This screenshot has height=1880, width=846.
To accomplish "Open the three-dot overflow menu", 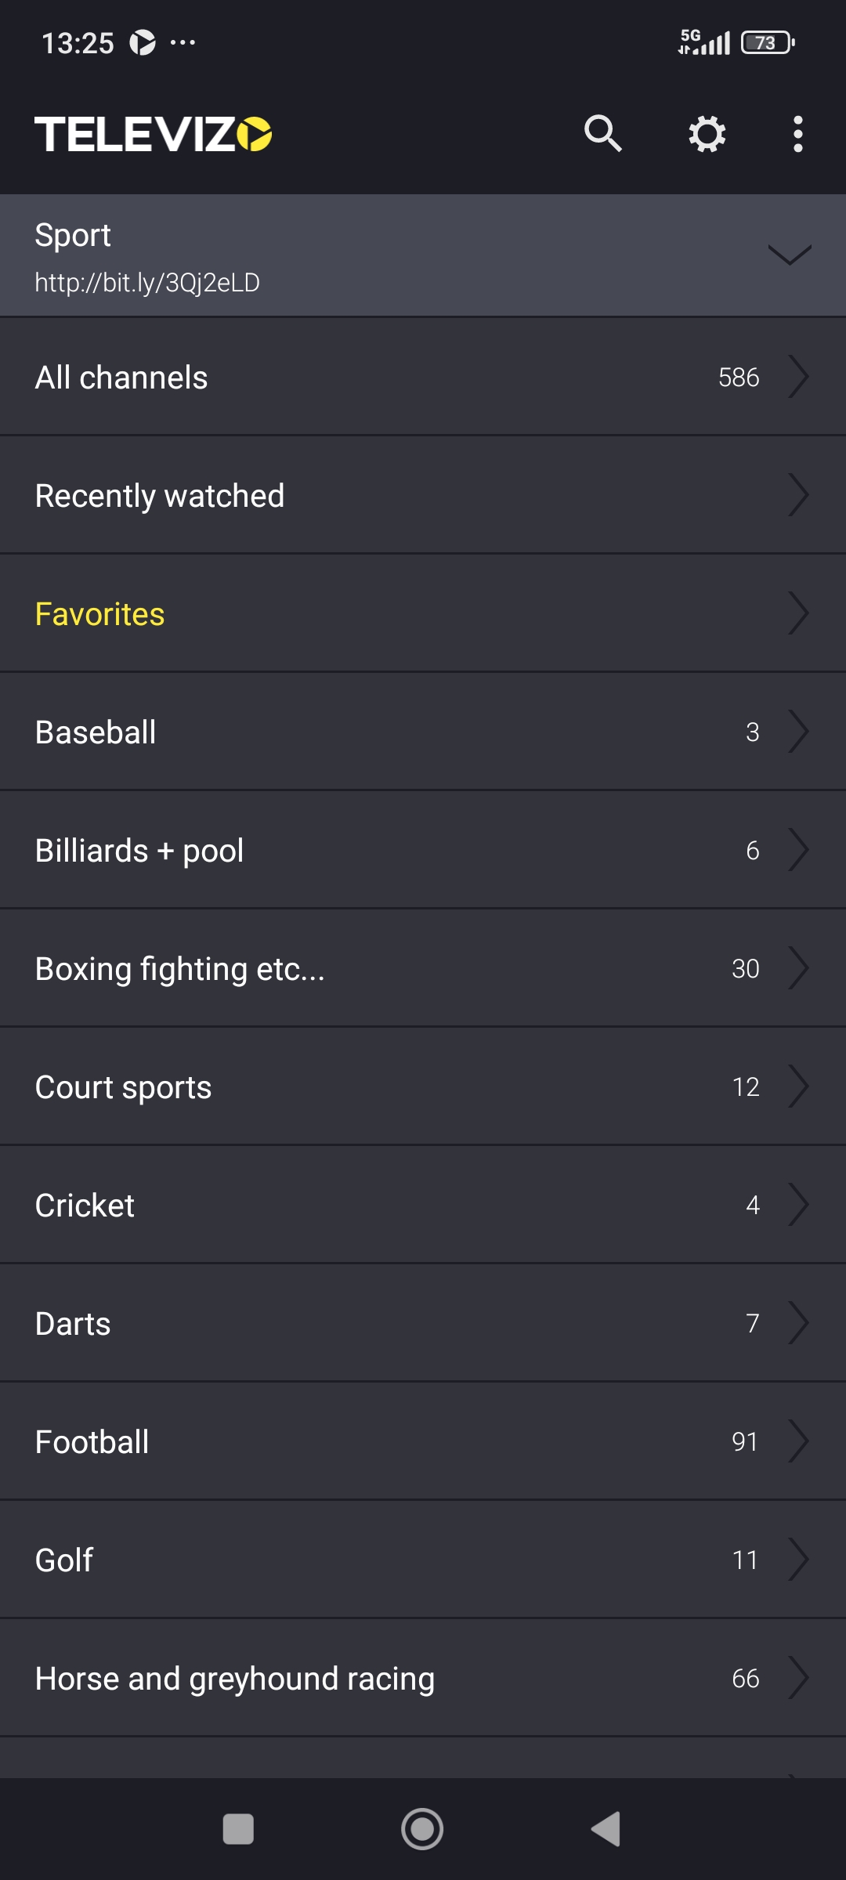I will tap(797, 134).
